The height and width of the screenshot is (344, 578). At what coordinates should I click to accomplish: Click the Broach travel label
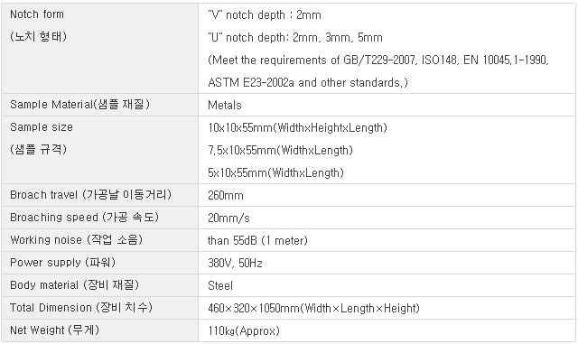click(90, 195)
